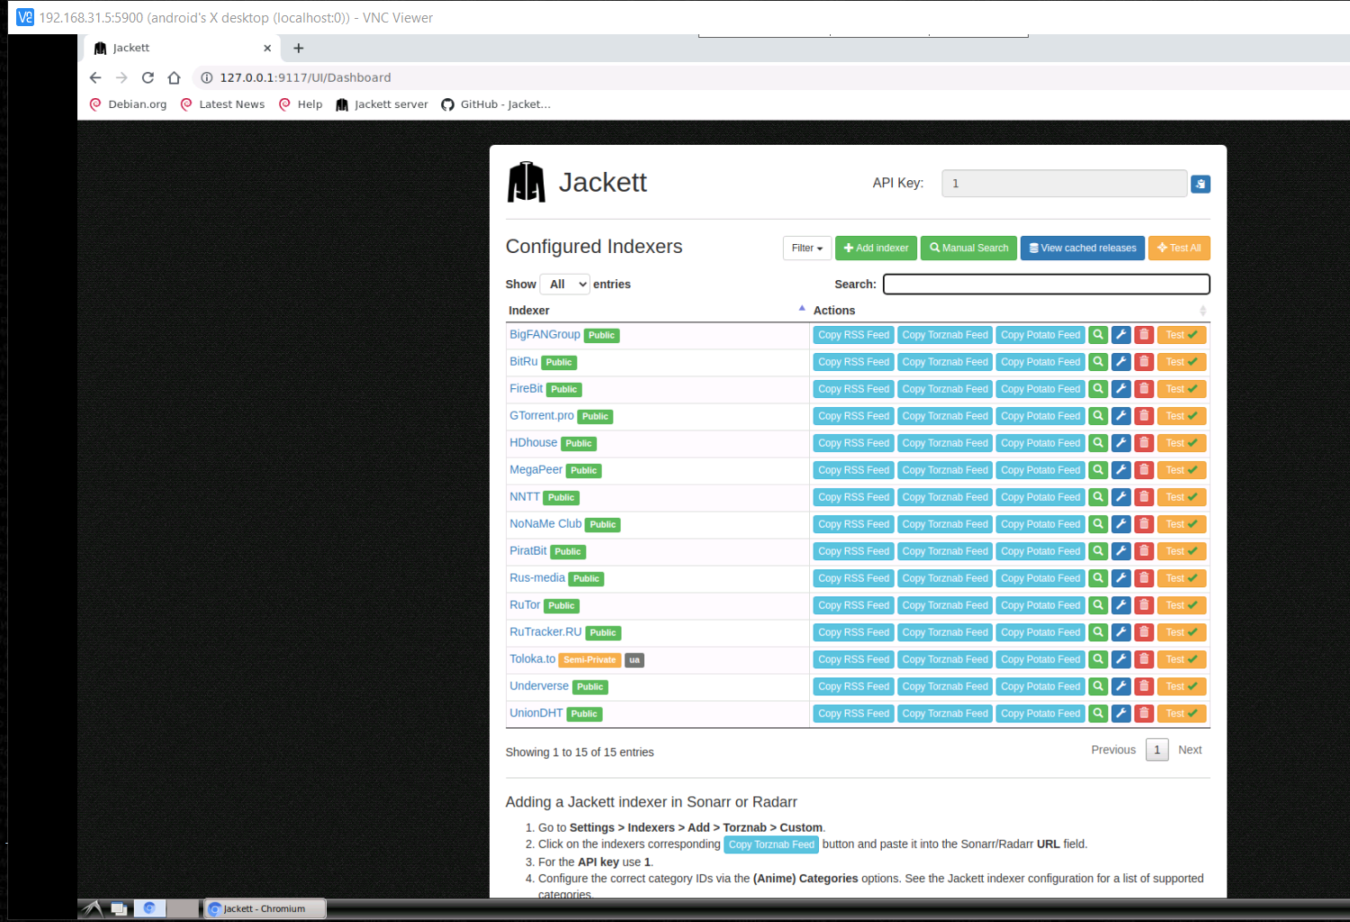Click the API Key field
1350x922 pixels.
click(1065, 184)
